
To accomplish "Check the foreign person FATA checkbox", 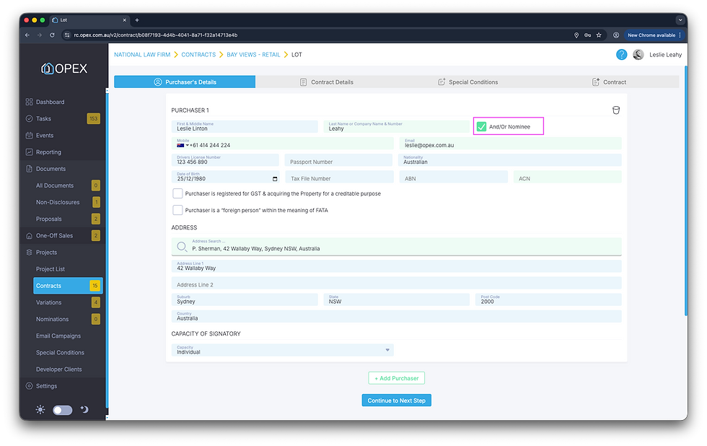I will click(177, 210).
